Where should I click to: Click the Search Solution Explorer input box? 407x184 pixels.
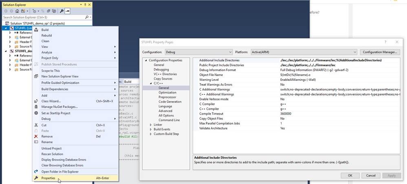click(x=44, y=17)
